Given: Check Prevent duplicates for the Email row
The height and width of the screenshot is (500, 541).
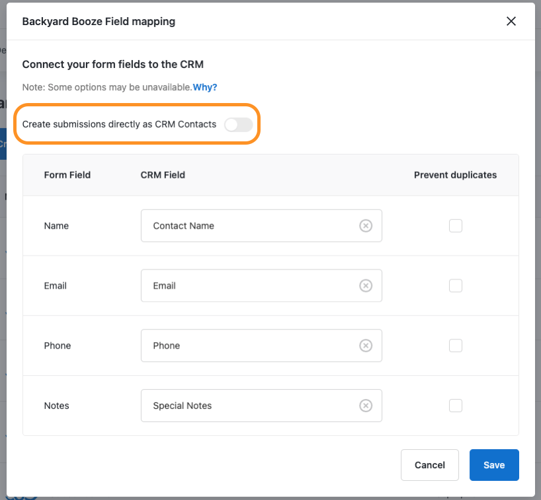Looking at the screenshot, I should coord(456,285).
